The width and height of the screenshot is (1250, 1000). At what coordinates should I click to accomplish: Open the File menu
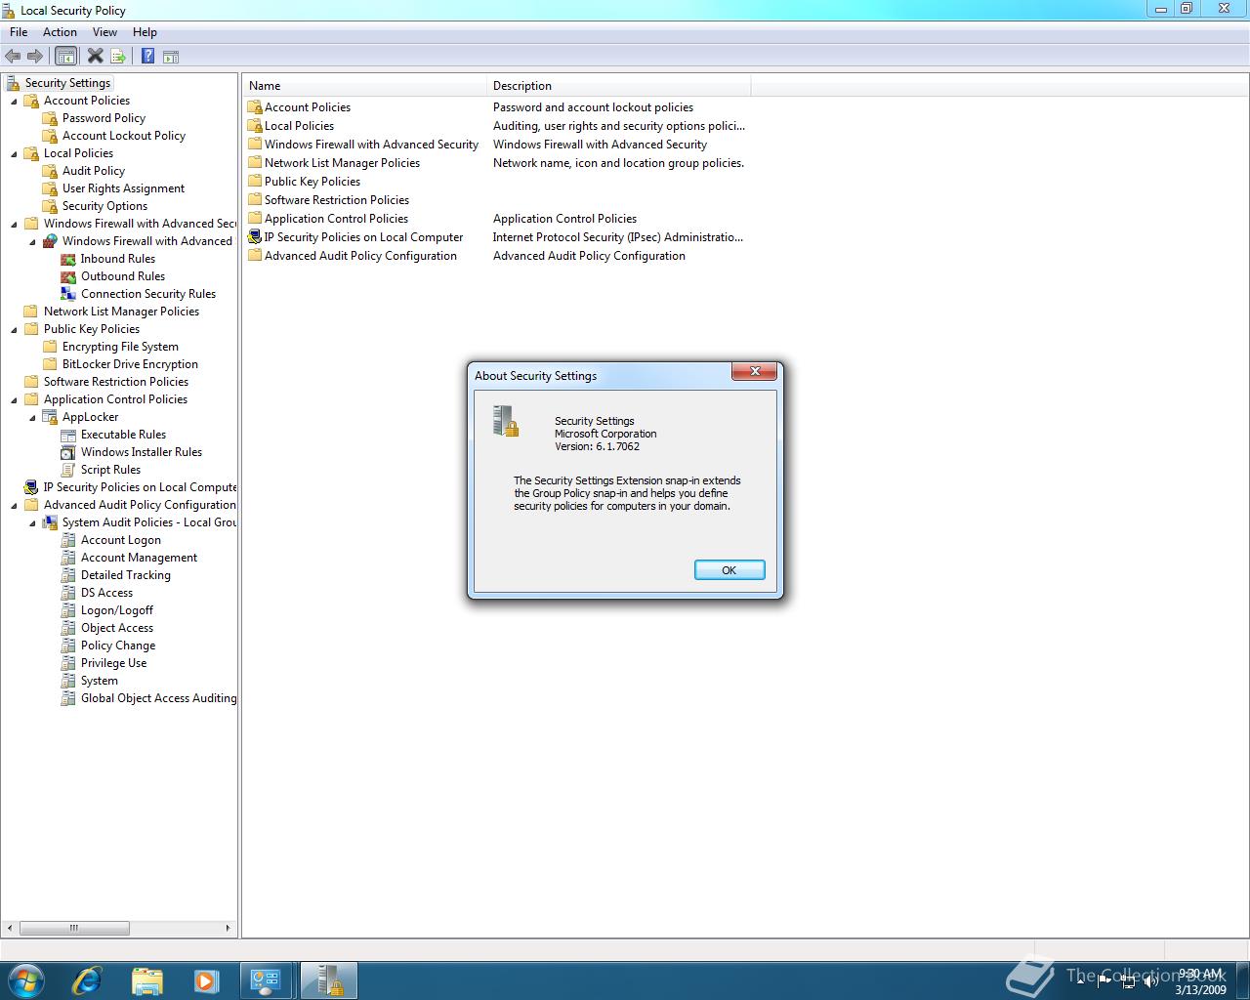[19, 32]
